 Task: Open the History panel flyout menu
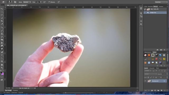pos(167,7)
